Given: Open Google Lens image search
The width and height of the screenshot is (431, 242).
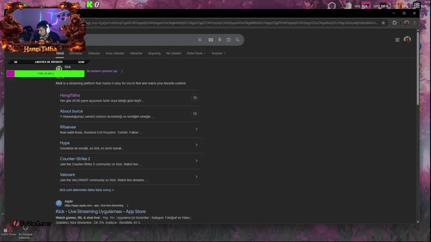Looking at the screenshot, I should (x=229, y=40).
